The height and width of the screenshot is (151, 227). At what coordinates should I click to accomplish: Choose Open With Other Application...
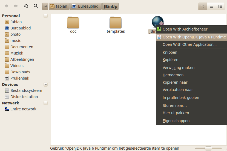(191, 44)
